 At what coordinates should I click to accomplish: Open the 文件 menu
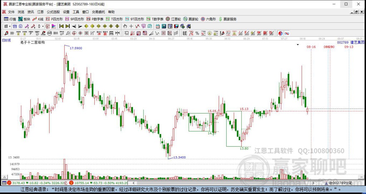pos(11,12)
